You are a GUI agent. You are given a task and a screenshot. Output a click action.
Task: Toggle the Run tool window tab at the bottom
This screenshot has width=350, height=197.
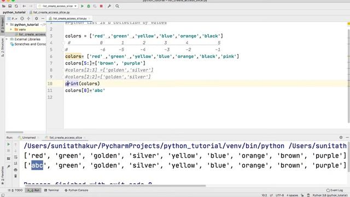[33, 190]
